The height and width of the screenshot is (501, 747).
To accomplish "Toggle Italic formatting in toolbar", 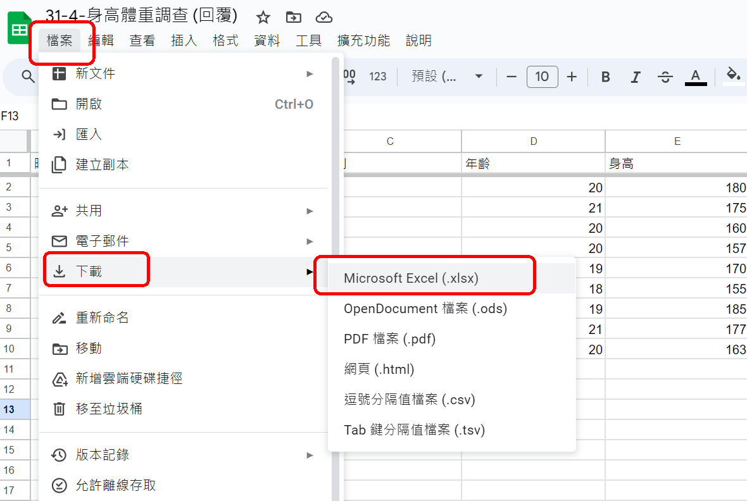I will (636, 77).
